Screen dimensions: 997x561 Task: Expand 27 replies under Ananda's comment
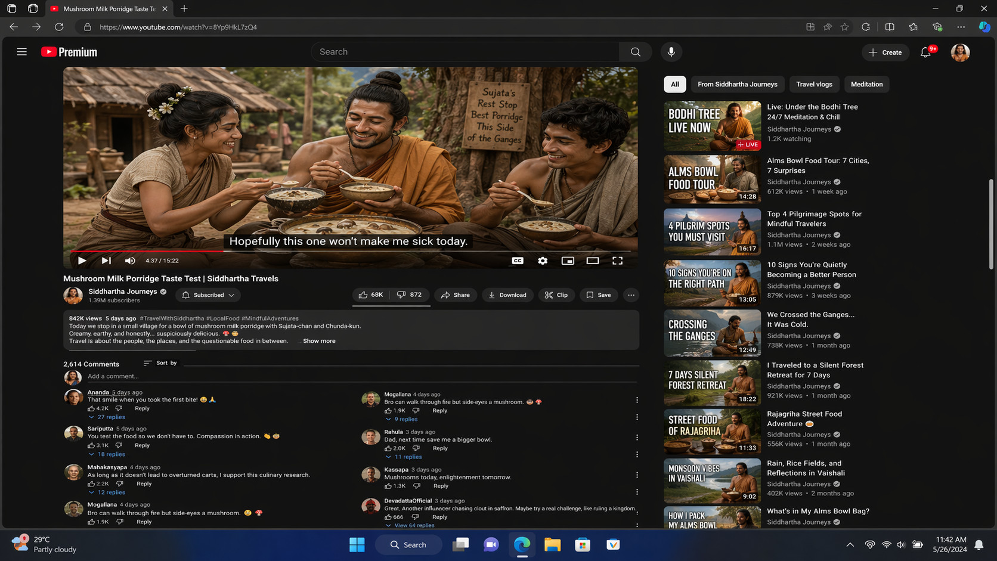[111, 417]
